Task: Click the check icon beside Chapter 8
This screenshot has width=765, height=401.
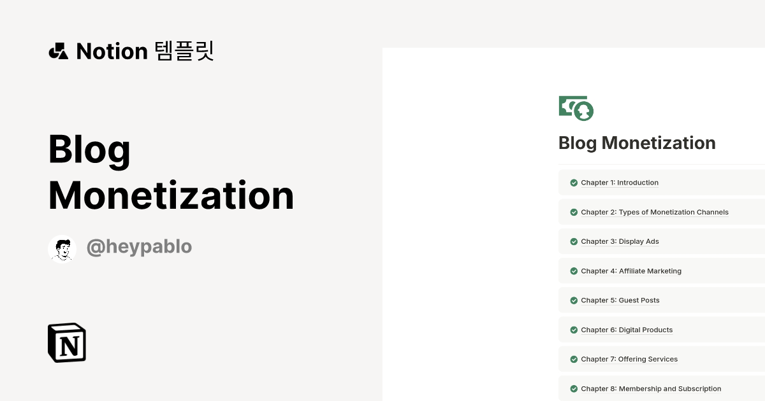Action: pyautogui.click(x=574, y=389)
